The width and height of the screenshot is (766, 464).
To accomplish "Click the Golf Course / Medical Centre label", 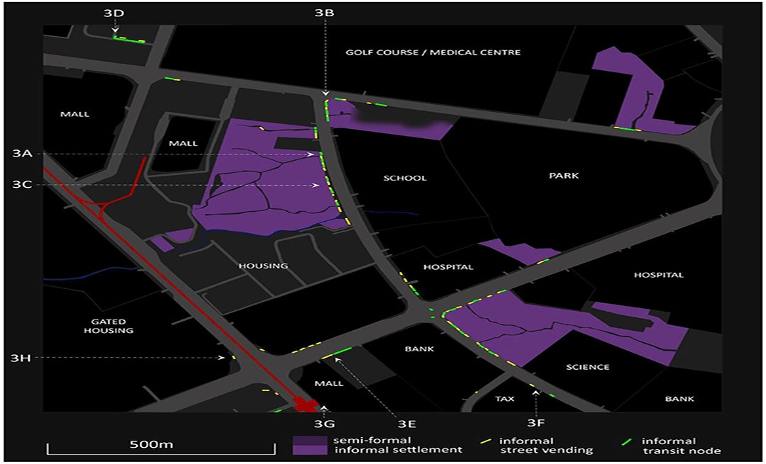I will pyautogui.click(x=433, y=52).
